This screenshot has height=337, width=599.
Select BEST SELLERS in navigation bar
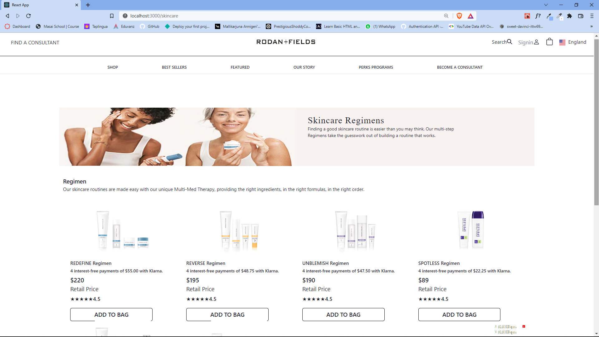174,67
